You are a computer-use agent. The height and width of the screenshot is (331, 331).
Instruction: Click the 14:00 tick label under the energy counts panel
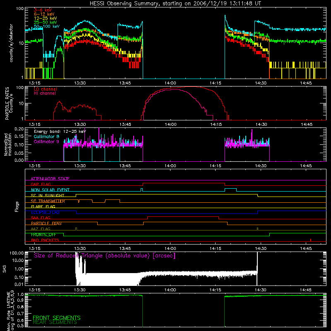coord(170,83)
